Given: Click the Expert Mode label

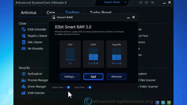Looking at the screenshot, I should (112, 2).
